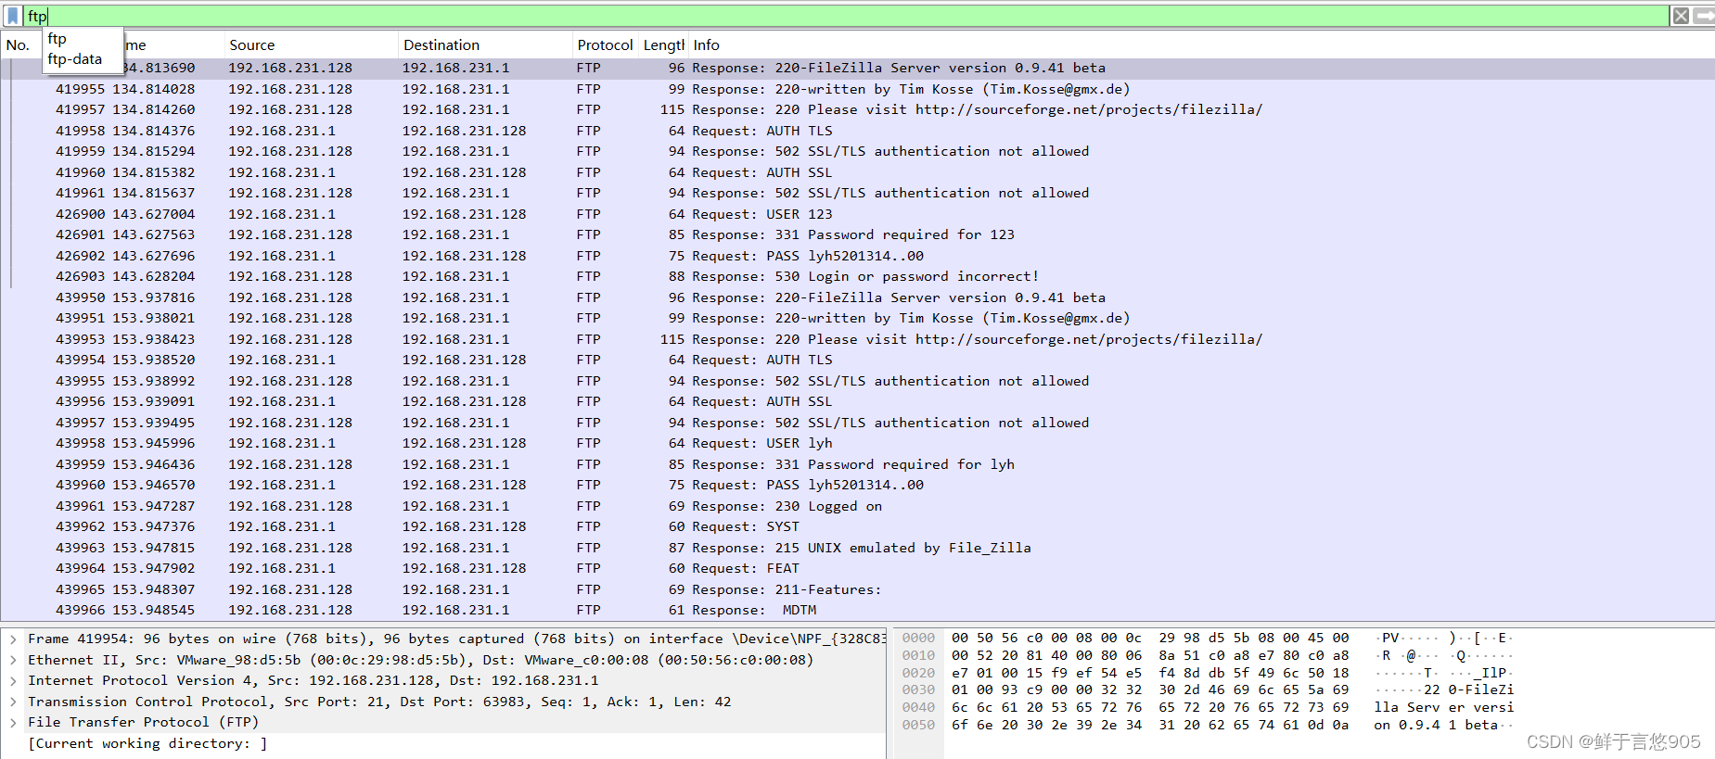
Task: Select packet 426902 PASS lyh5201314..00 request
Action: click(857, 256)
